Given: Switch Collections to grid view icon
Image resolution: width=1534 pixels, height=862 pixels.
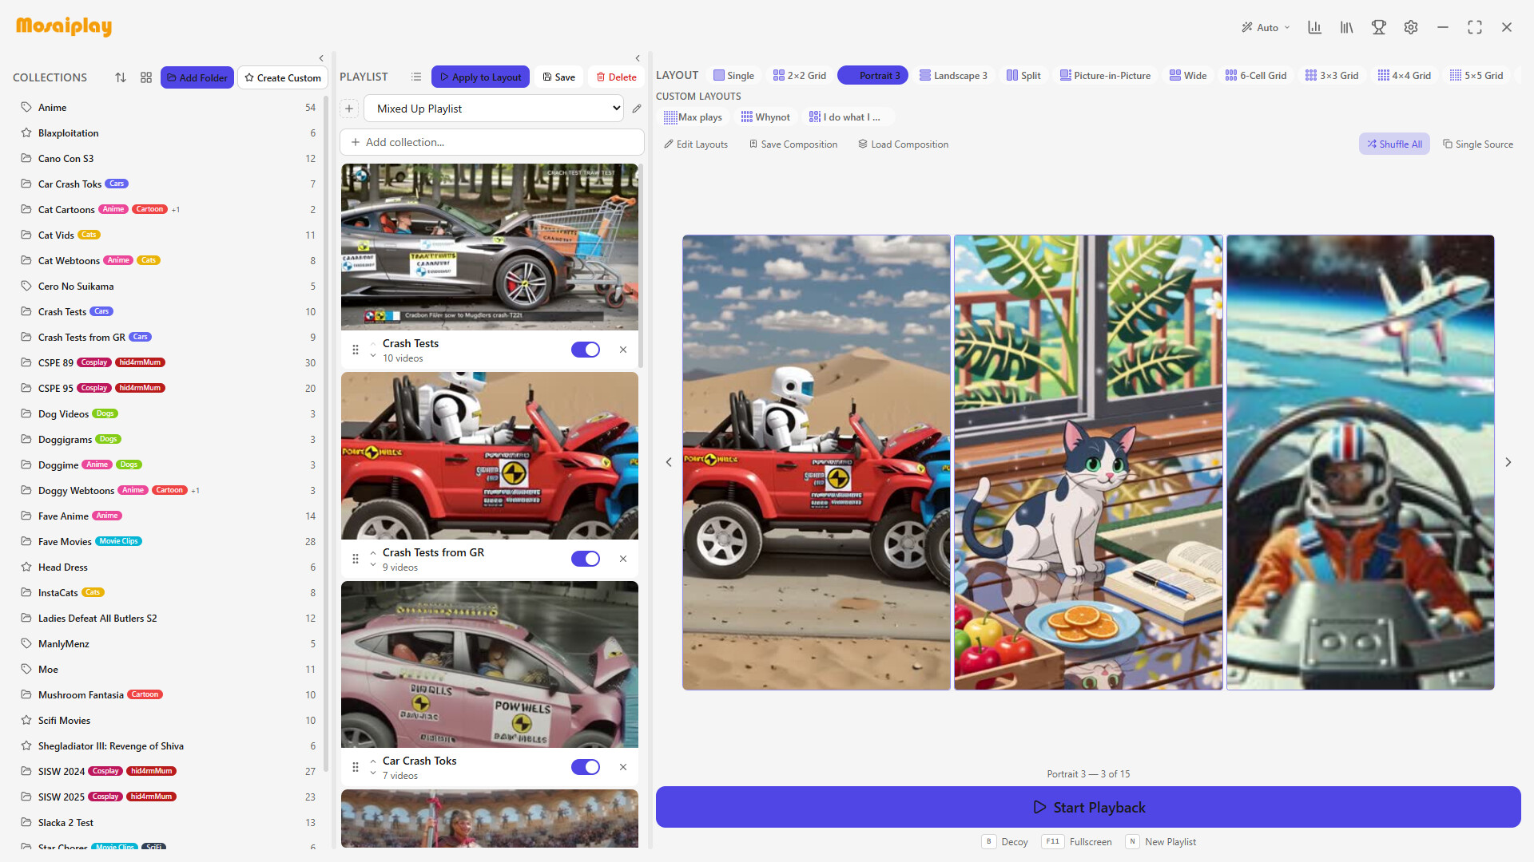Looking at the screenshot, I should pyautogui.click(x=145, y=77).
